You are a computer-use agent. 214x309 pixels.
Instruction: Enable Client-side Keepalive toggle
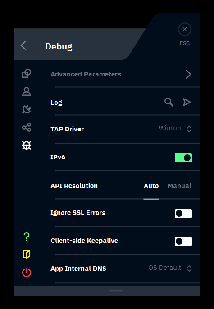click(183, 242)
